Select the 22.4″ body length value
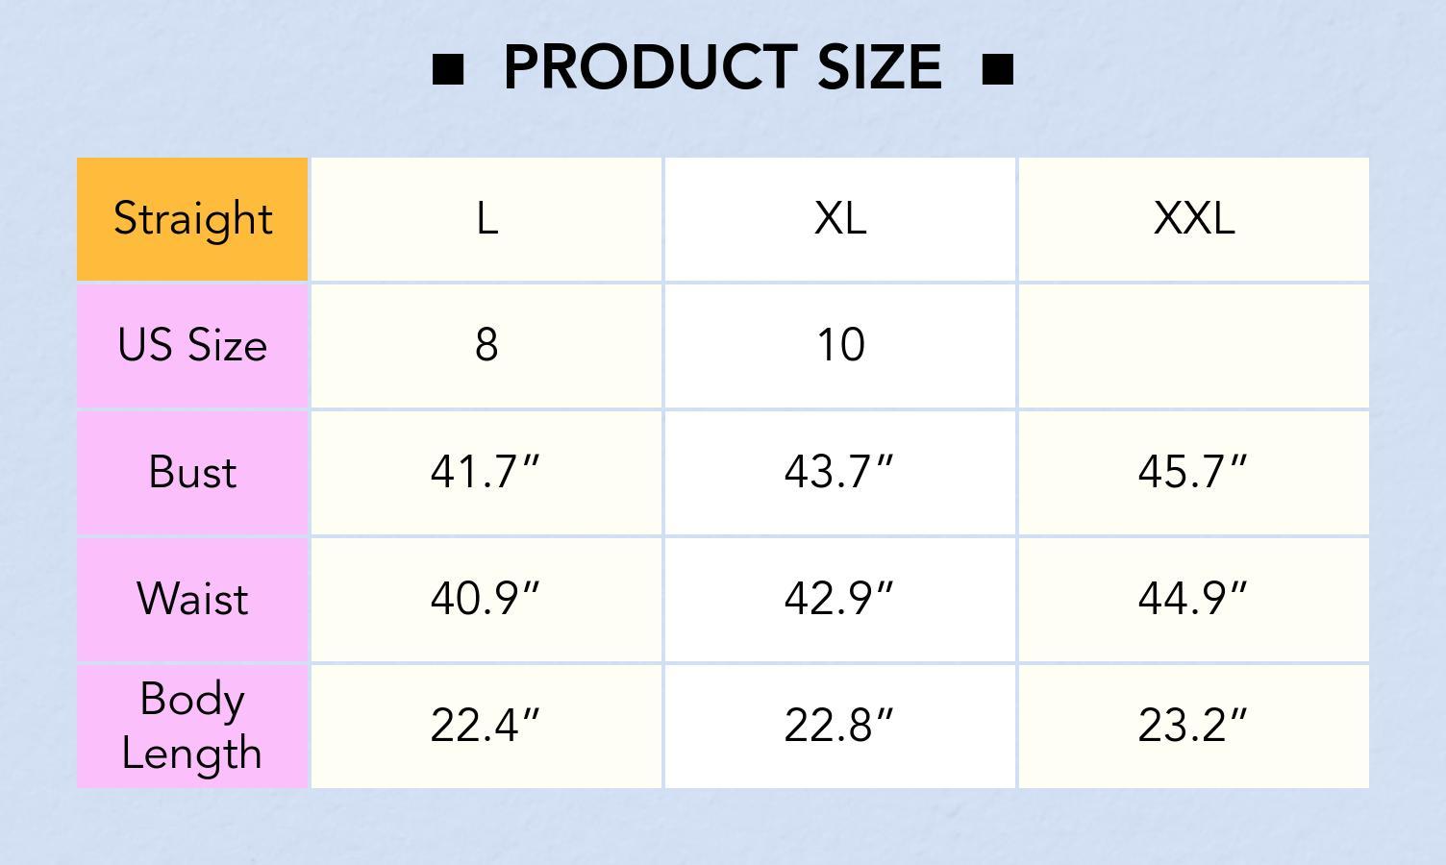Viewport: 1446px width, 865px height. (486, 726)
